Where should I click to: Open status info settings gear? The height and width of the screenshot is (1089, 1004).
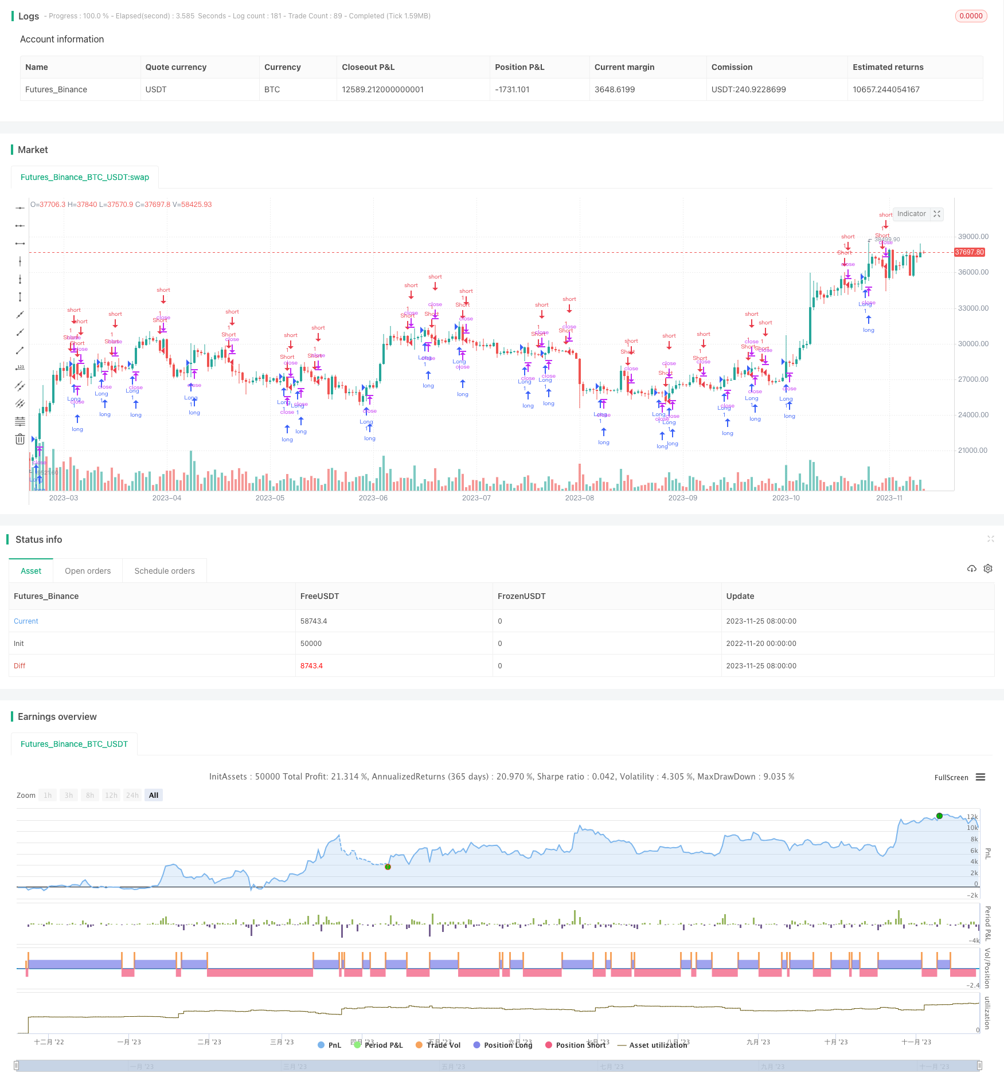coord(988,569)
